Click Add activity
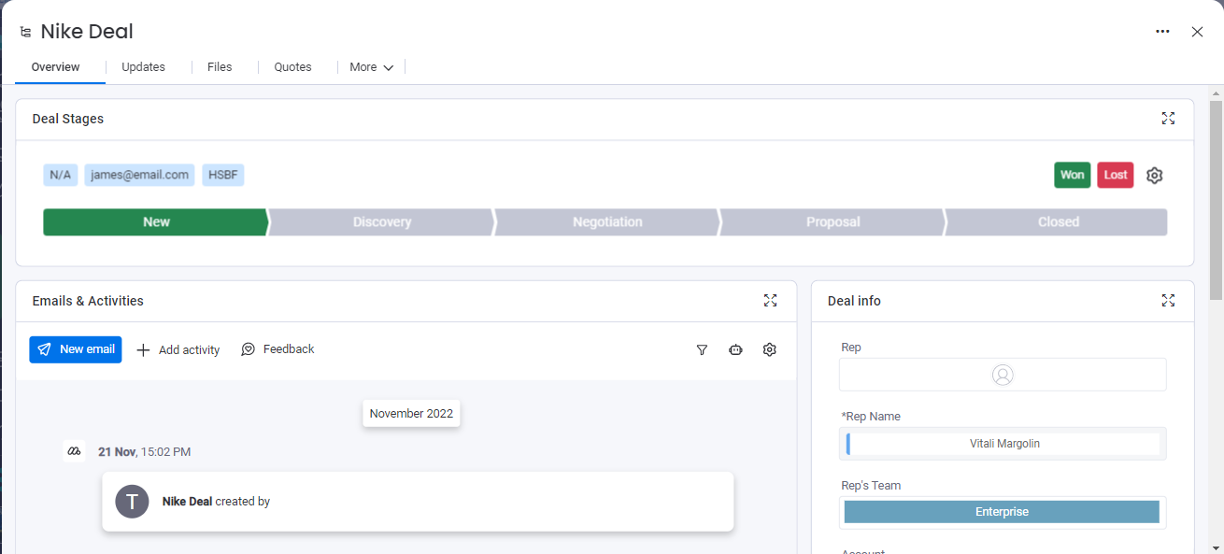Screen dimensions: 1224x554 click(x=178, y=350)
